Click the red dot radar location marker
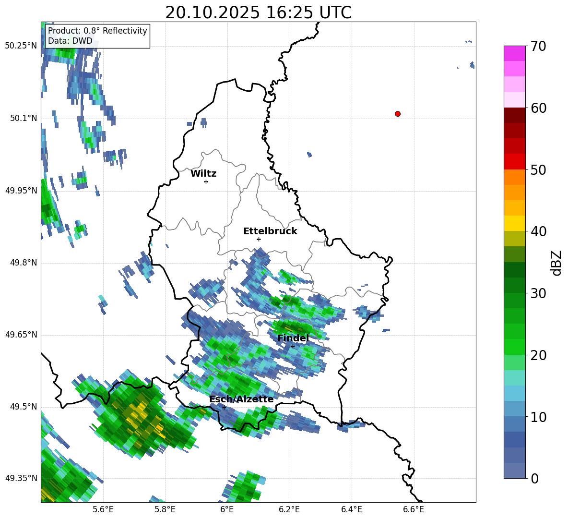568x519 pixels. click(x=398, y=114)
